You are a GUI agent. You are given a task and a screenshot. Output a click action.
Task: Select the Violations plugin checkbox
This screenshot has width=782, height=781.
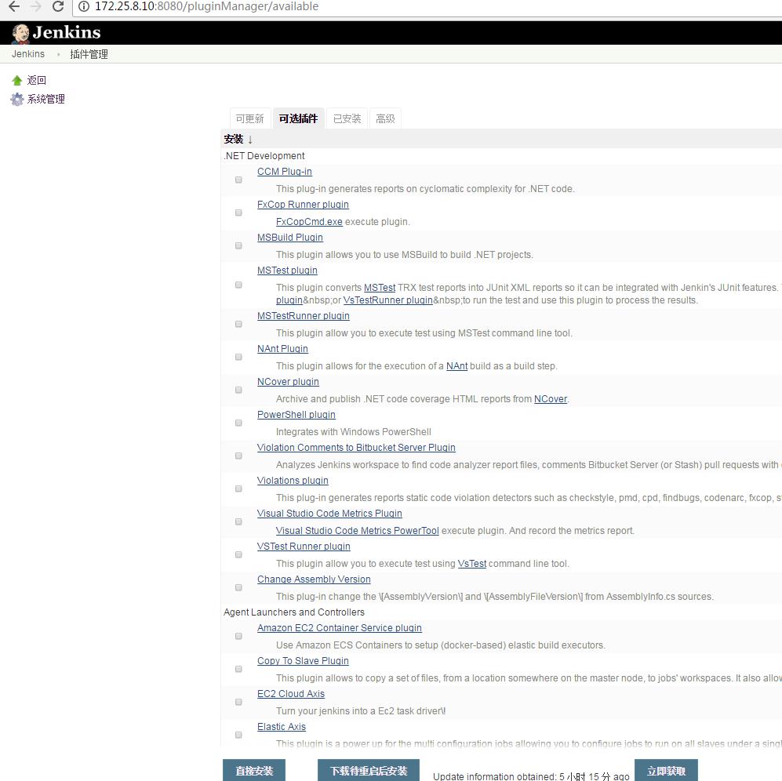click(238, 489)
